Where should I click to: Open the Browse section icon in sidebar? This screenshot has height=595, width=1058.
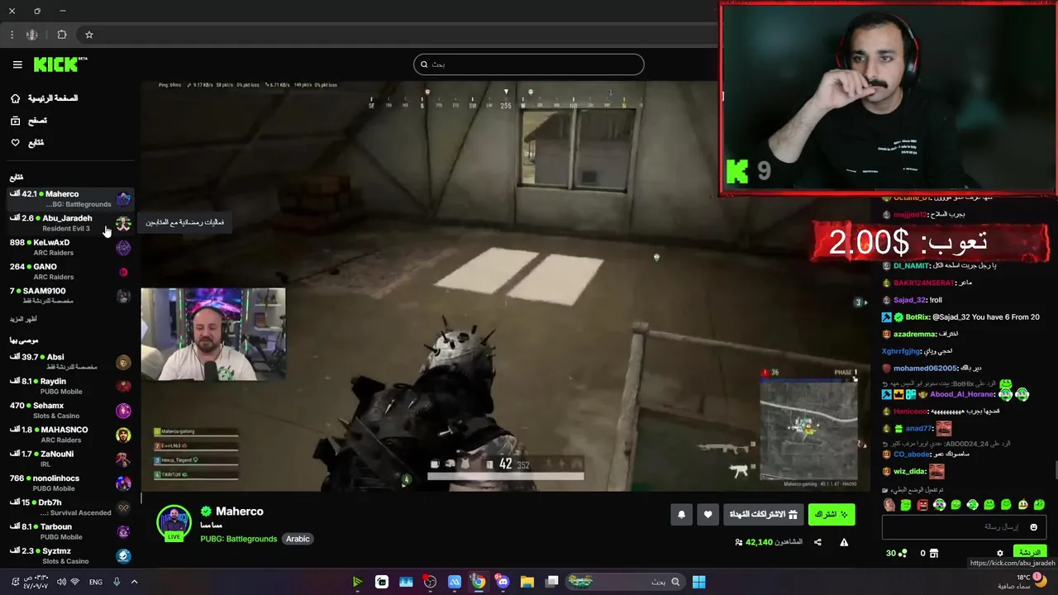[15, 121]
